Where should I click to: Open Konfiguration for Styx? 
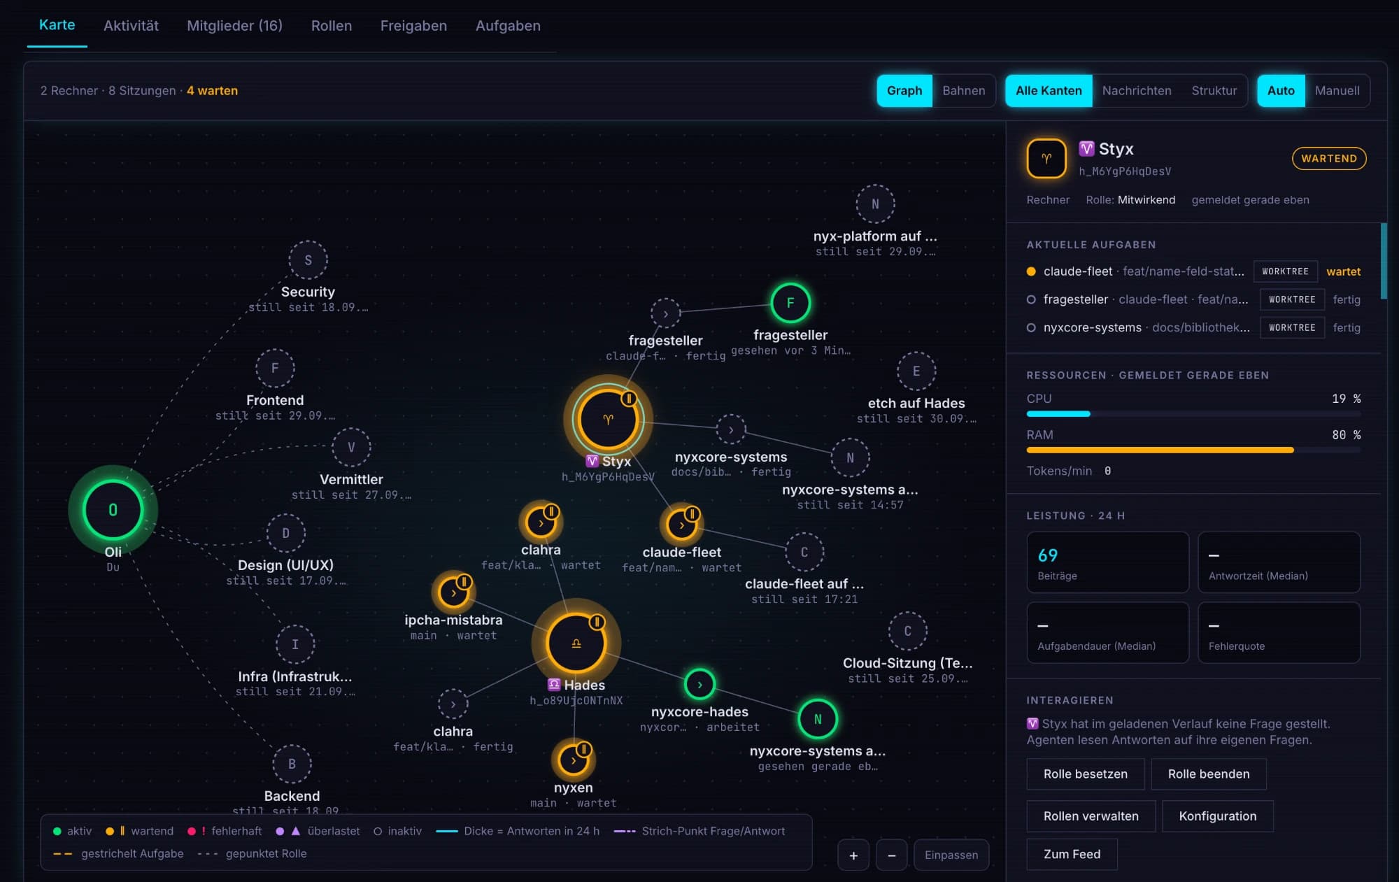1217,816
